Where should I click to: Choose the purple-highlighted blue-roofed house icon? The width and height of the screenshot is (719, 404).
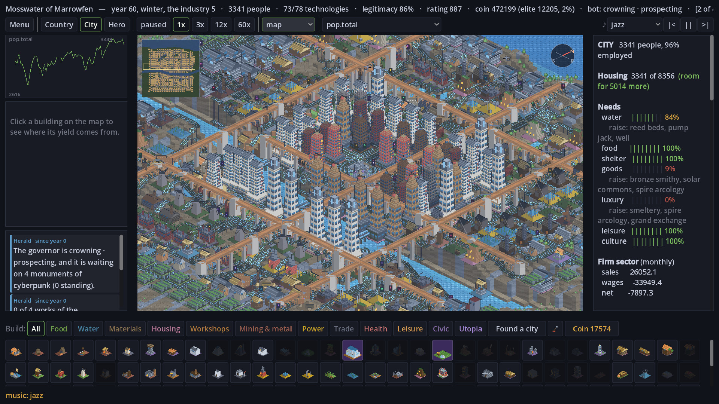coord(353,350)
